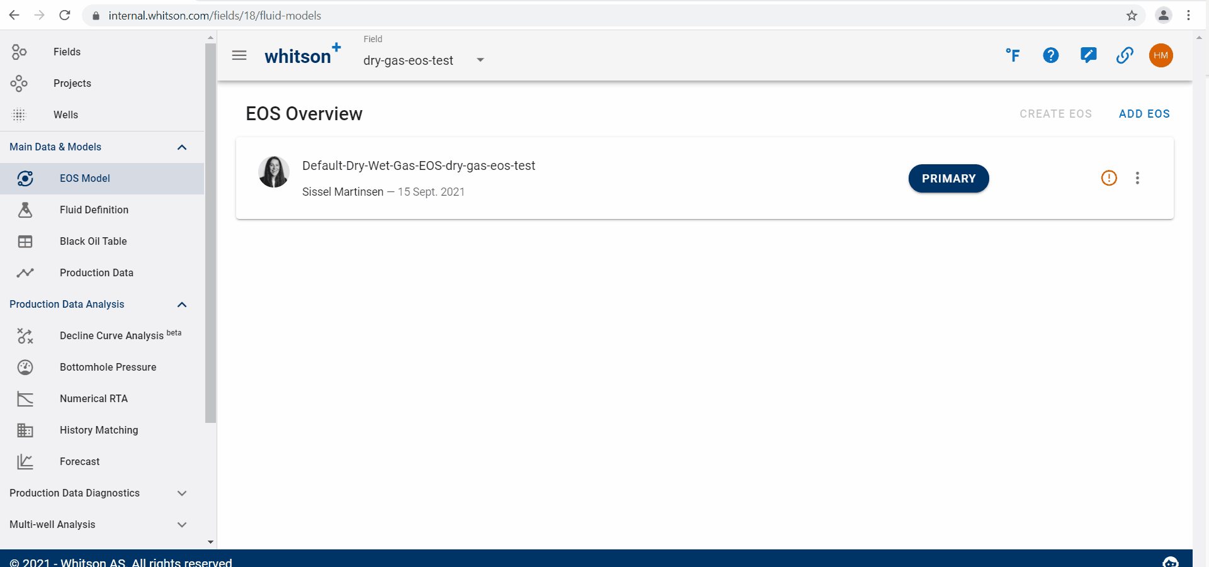Screen dimensions: 1209x567
Task: Open the Numerical RTA icon
Action: point(25,398)
